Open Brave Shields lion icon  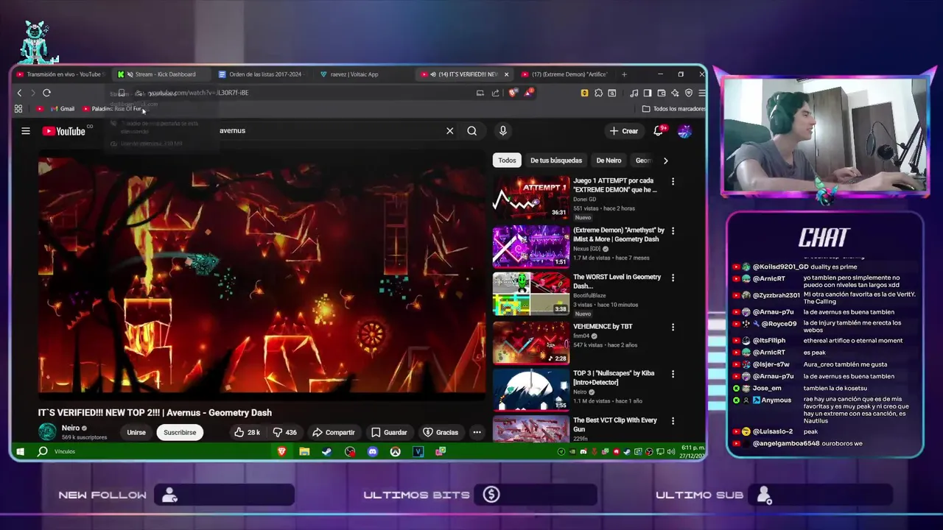click(513, 93)
